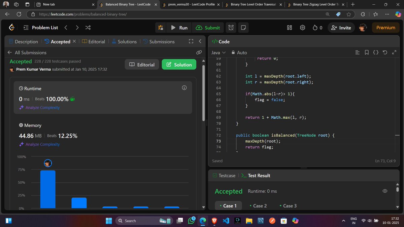
Task: Open the timer alarm clock icon
Action: [x=231, y=28]
